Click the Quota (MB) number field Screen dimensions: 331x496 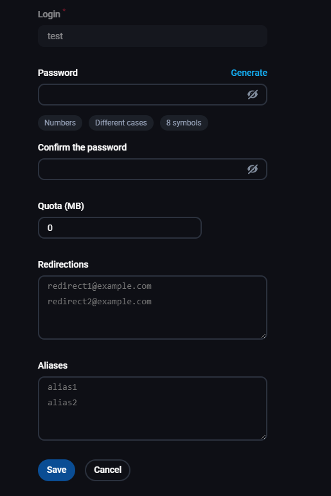[x=120, y=228]
